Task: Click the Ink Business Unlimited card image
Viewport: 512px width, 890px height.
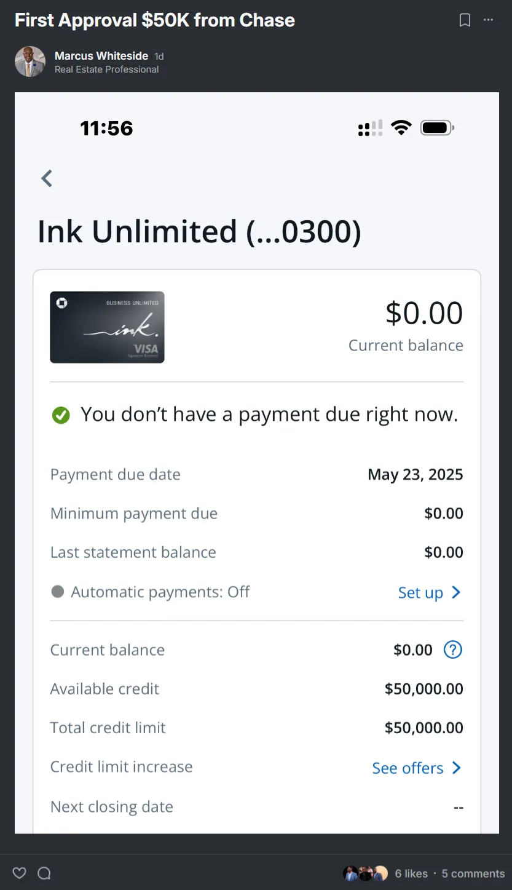Action: coord(107,327)
